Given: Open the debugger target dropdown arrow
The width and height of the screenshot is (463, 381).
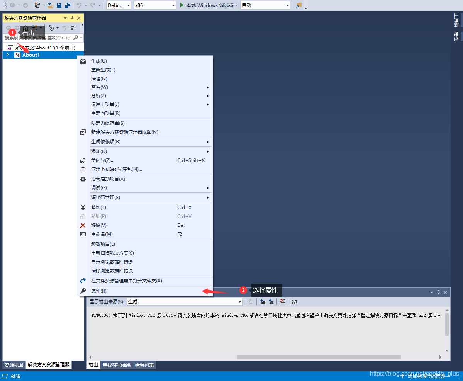Looking at the screenshot, I should point(236,5).
